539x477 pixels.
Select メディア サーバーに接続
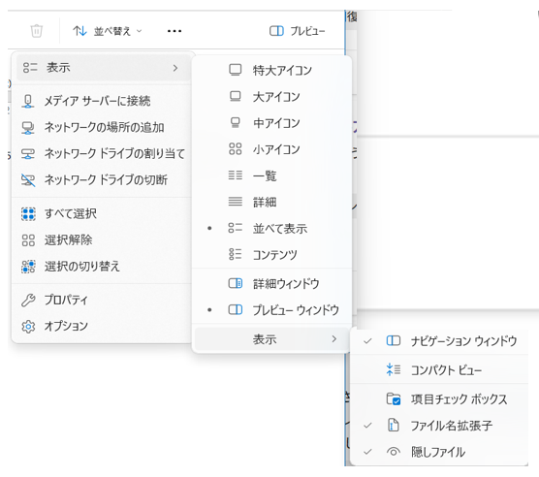(x=102, y=101)
